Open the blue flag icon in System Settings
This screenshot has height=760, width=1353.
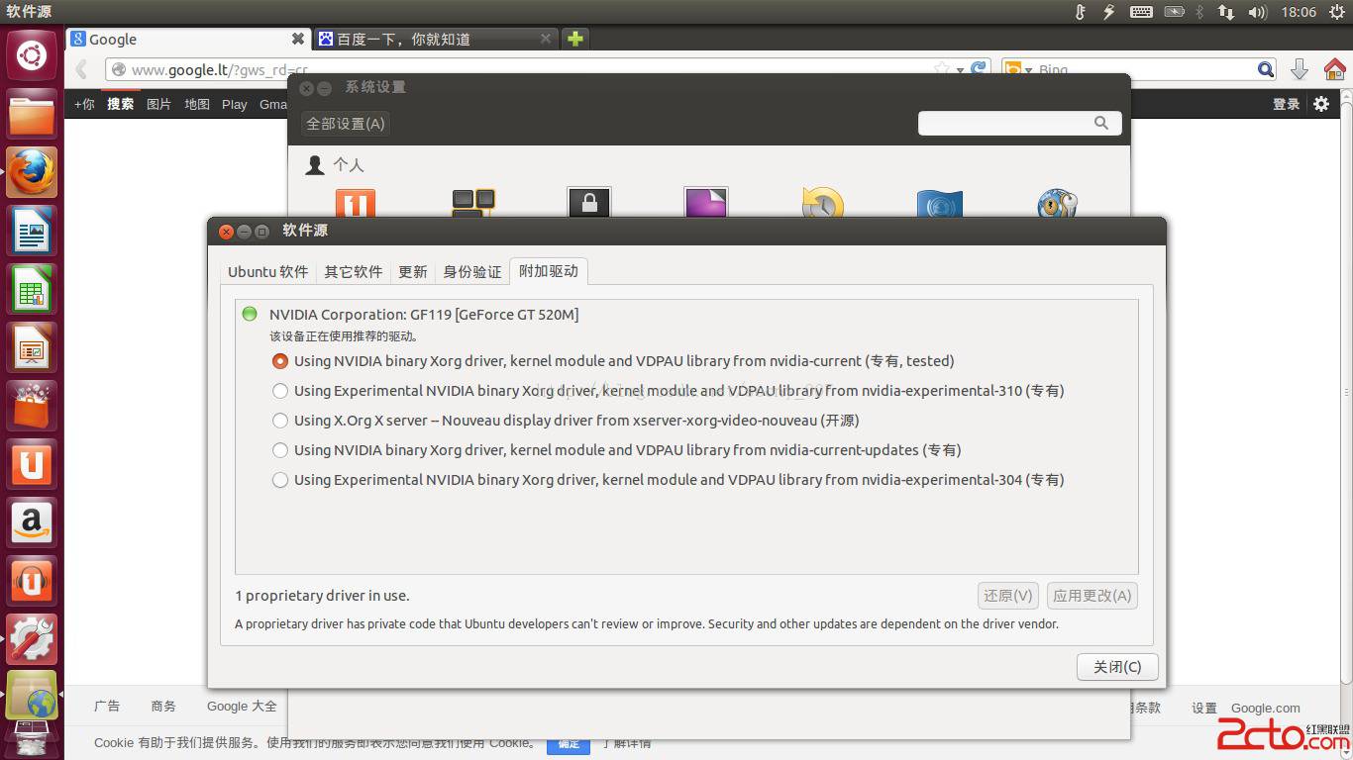click(939, 202)
